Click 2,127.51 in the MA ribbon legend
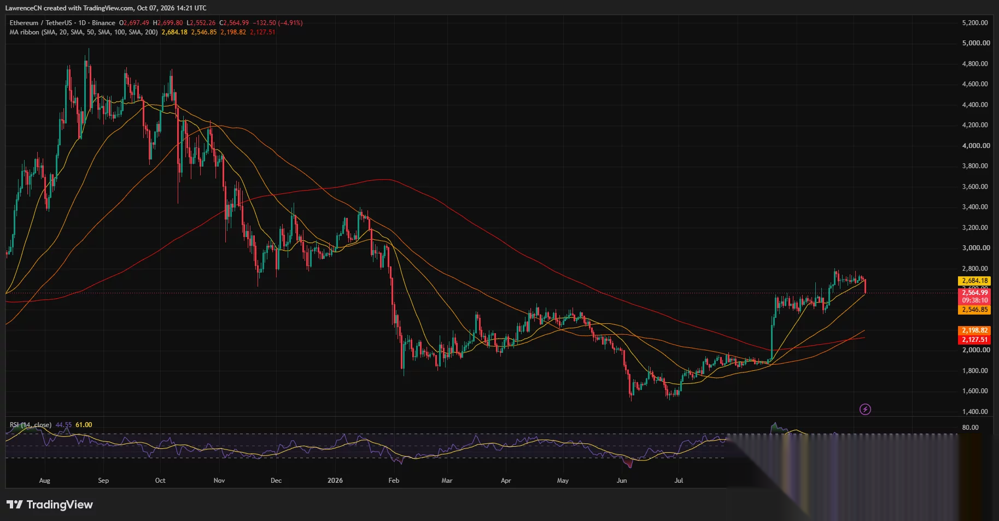The height and width of the screenshot is (521, 999). coord(263,32)
